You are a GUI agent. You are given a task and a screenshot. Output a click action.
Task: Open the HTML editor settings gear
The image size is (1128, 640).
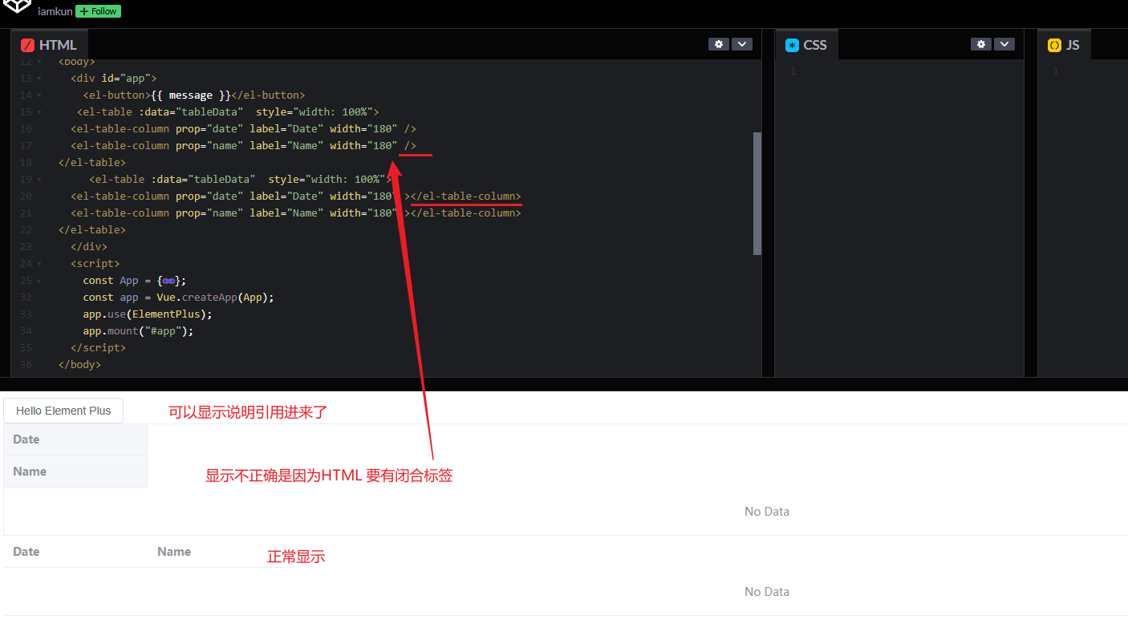718,44
